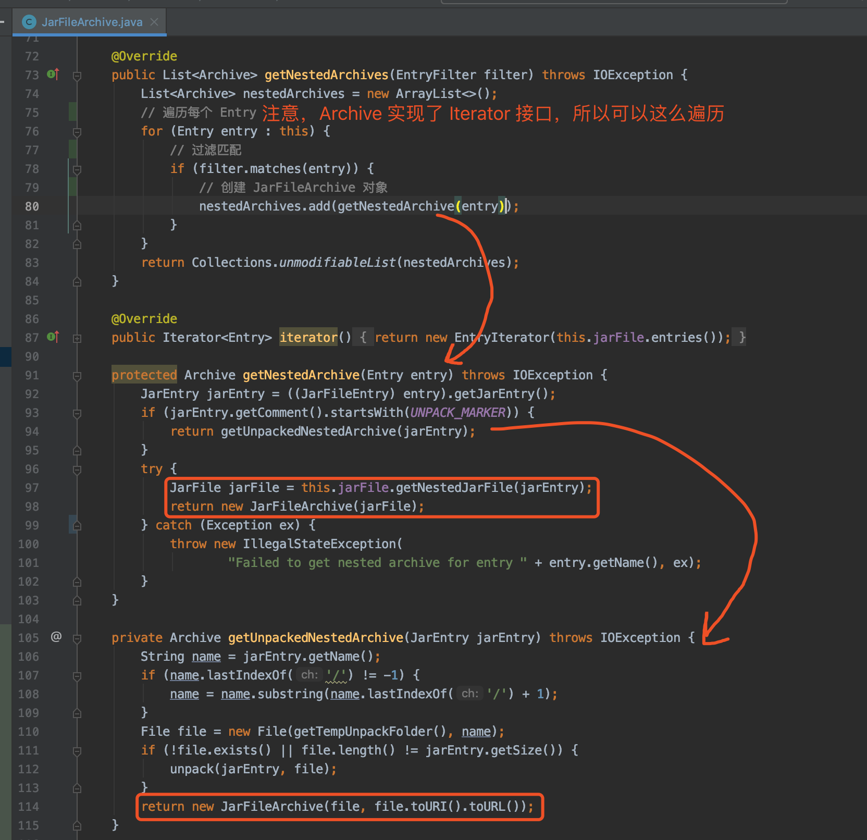Click EntryIterator constructor on line 87
The height and width of the screenshot is (840, 867).
tap(502, 338)
